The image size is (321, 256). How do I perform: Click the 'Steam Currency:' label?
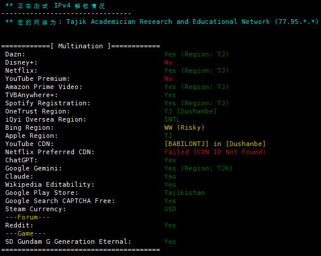tap(36, 209)
